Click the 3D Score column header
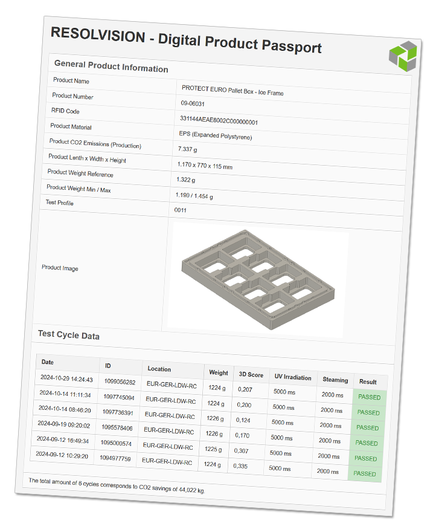The height and width of the screenshot is (532, 436). pos(251,375)
